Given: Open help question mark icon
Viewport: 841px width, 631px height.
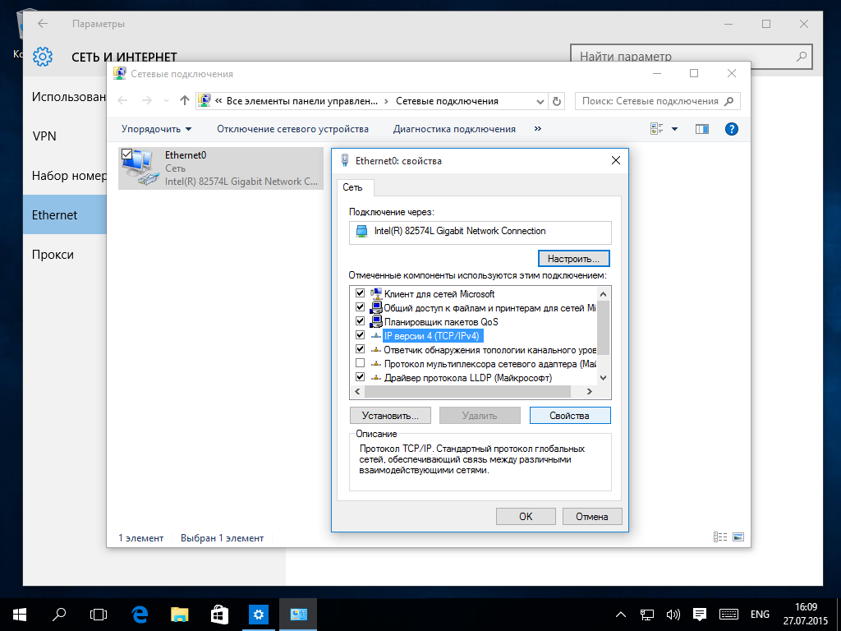Looking at the screenshot, I should [731, 129].
